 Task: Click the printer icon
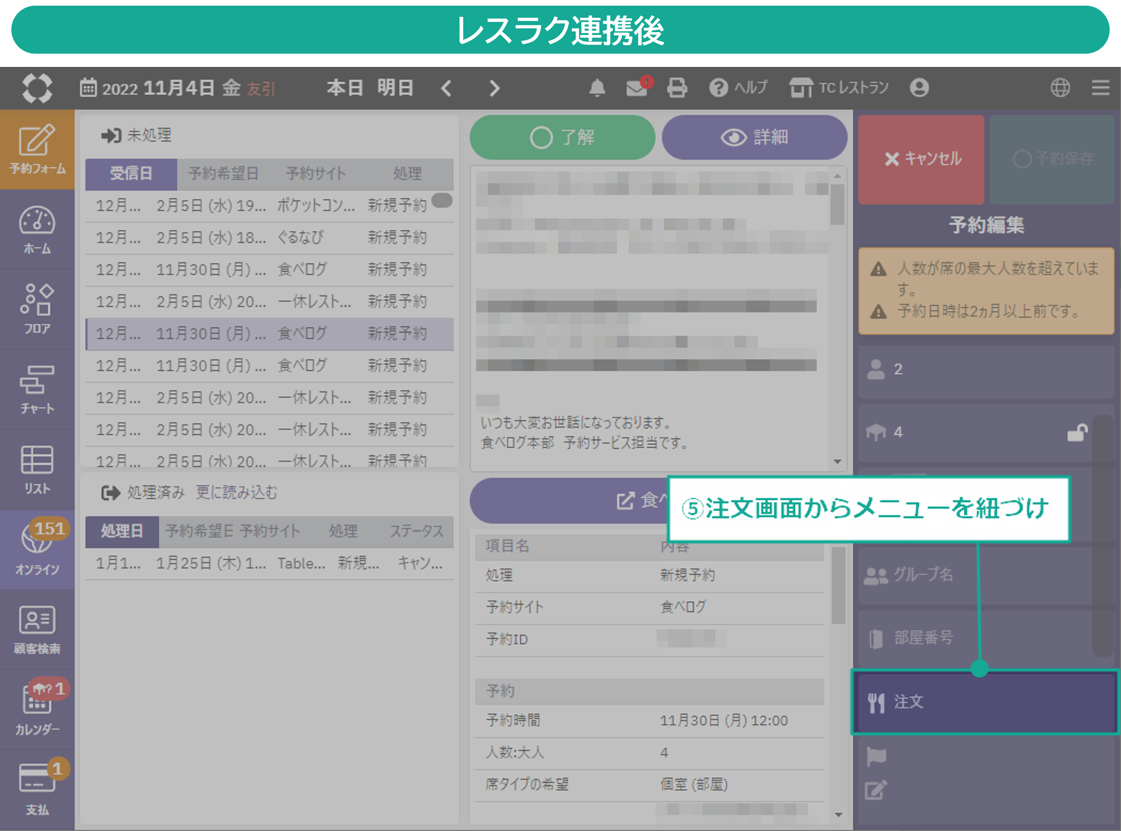(x=677, y=88)
